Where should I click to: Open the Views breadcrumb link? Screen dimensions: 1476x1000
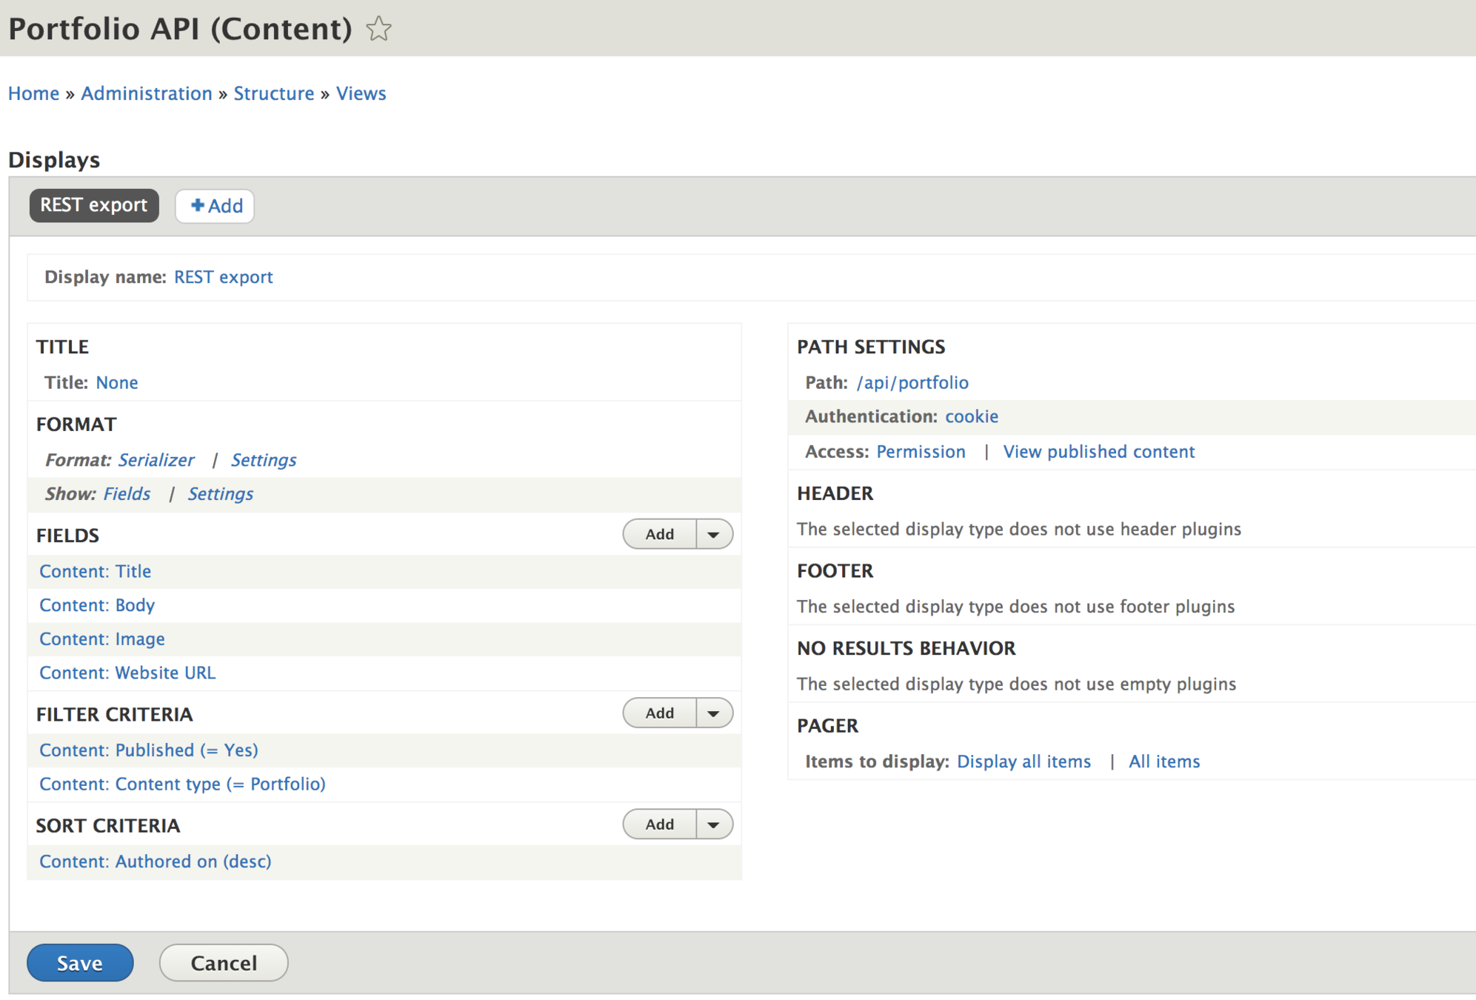coord(361,93)
